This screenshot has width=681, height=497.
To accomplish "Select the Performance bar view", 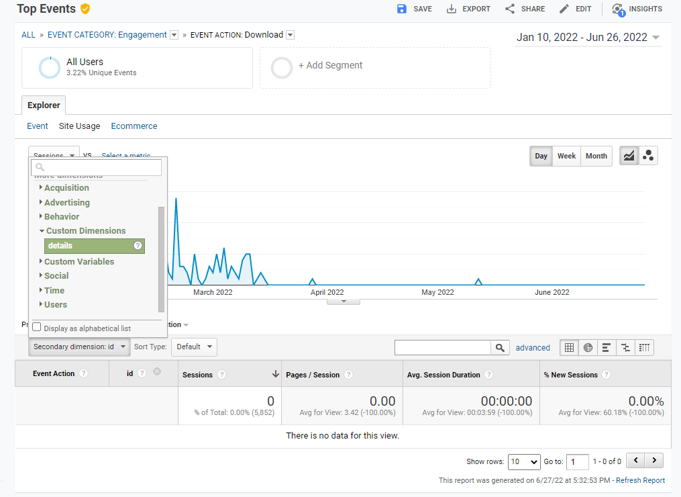I will (x=606, y=347).
